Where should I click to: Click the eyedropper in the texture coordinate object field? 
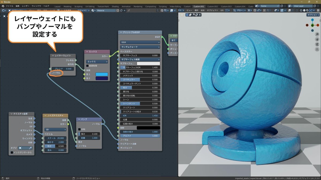(30, 148)
